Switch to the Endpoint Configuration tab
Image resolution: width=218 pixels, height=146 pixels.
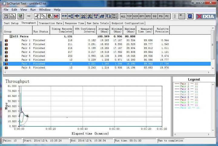[127, 23]
